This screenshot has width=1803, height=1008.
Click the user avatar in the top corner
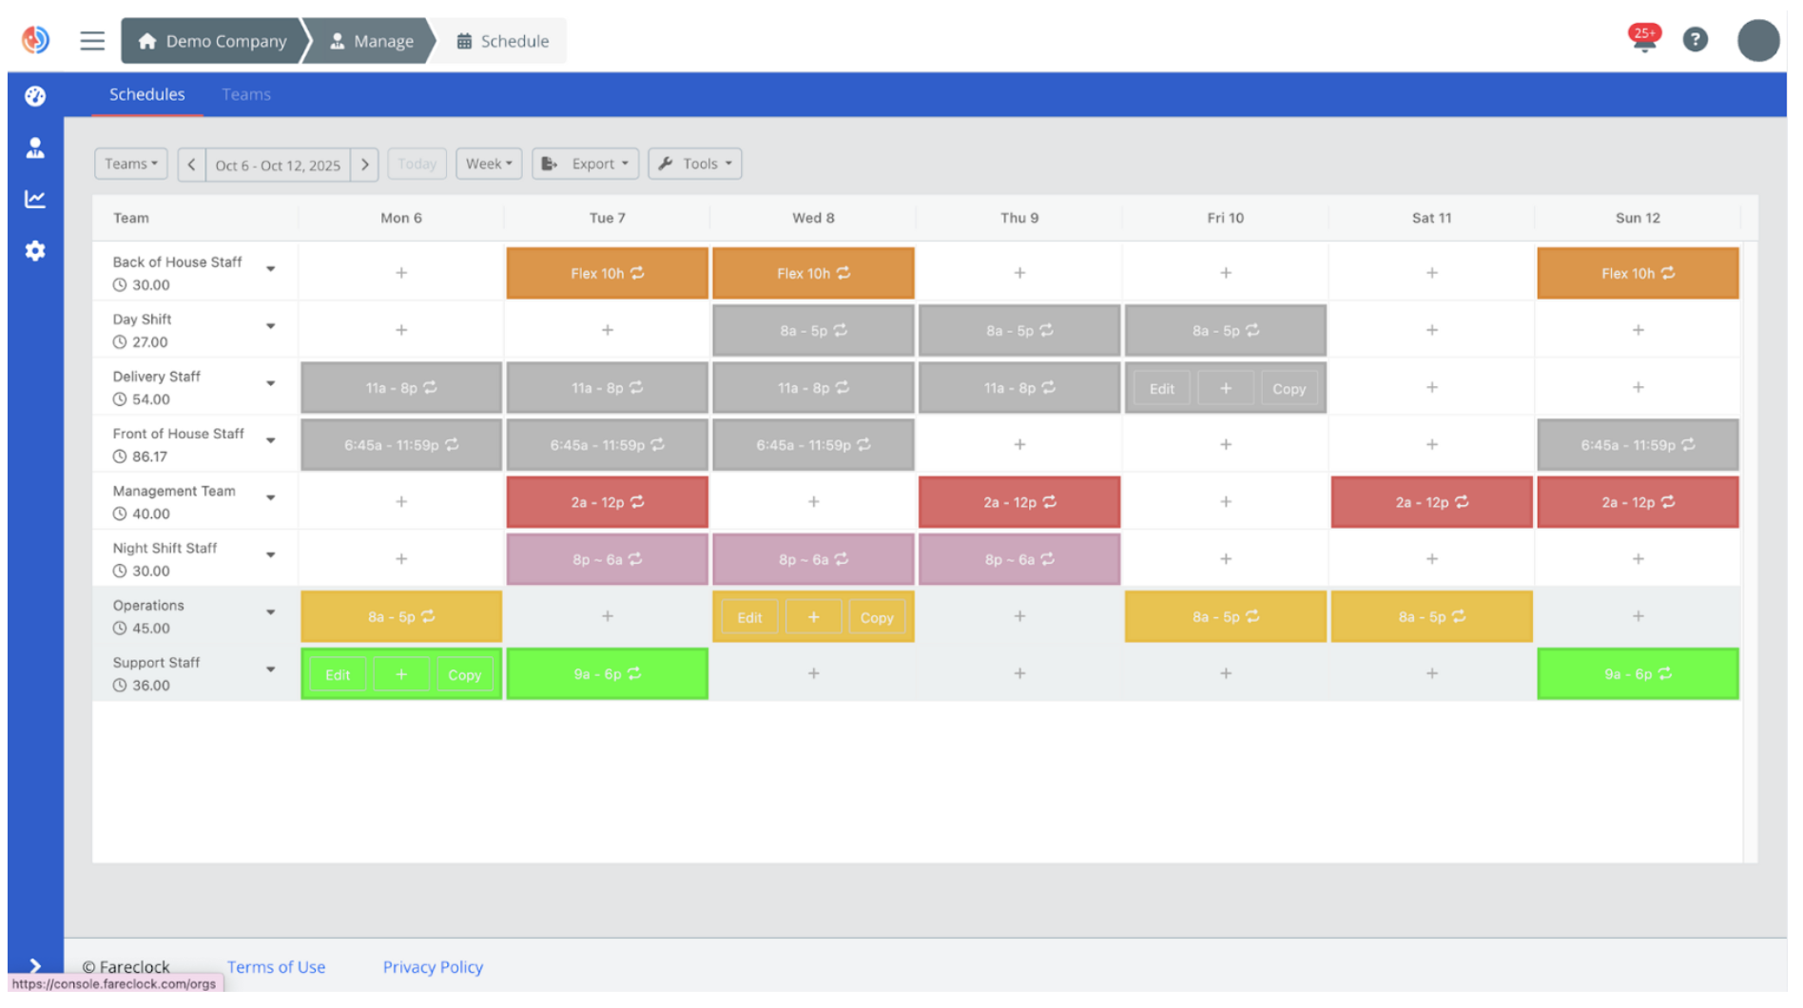click(1758, 40)
